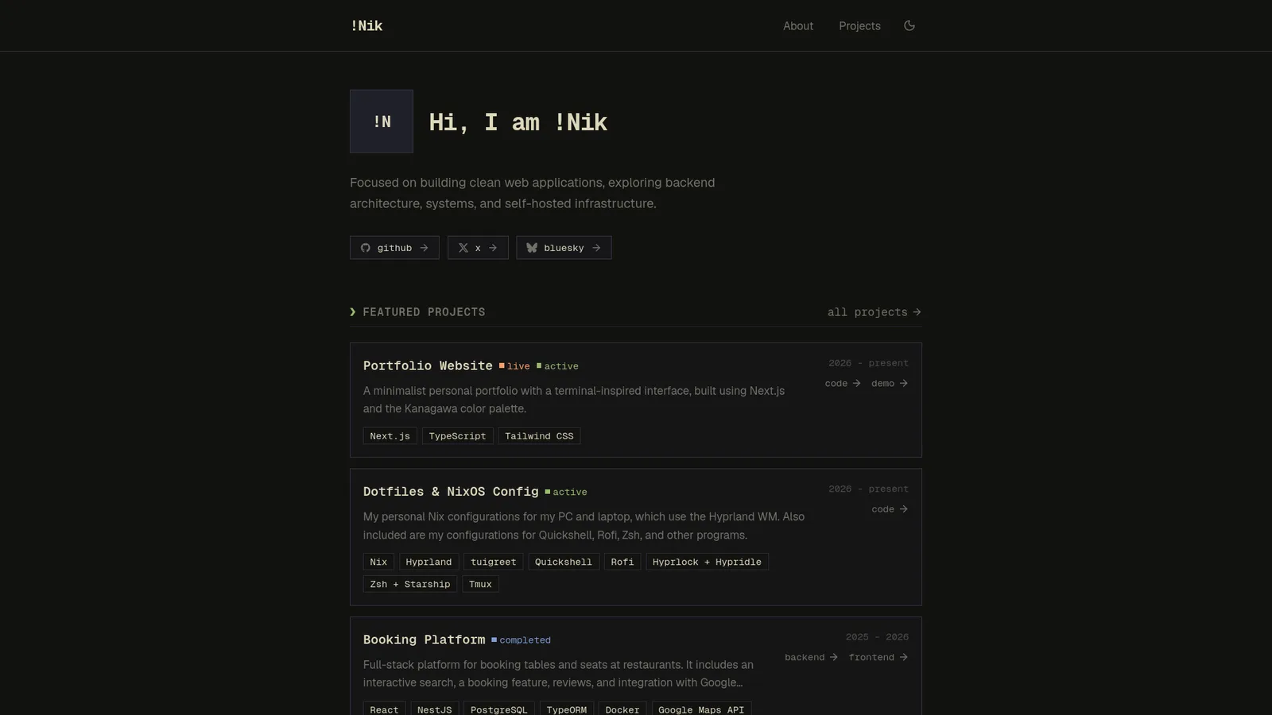Screen dimensions: 1272x715
Task: Open the x profile link
Action: [478, 248]
